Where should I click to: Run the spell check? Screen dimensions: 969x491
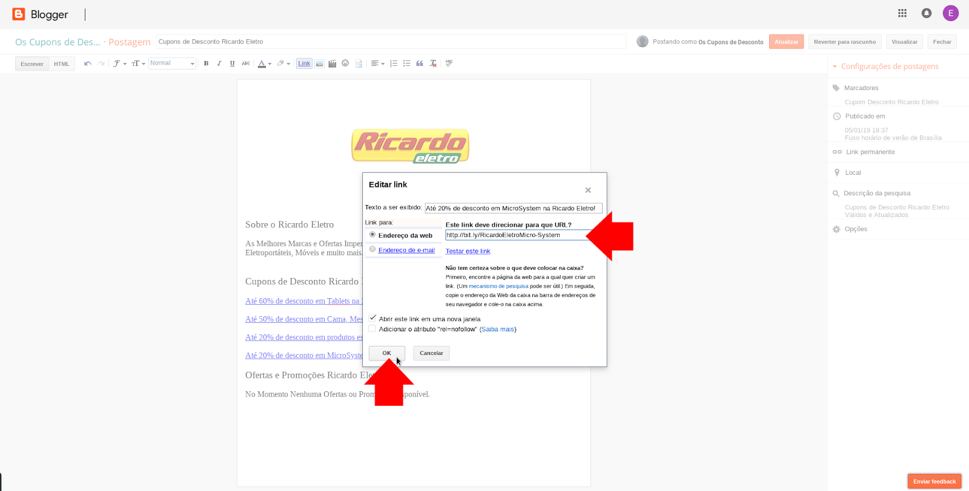pos(449,63)
